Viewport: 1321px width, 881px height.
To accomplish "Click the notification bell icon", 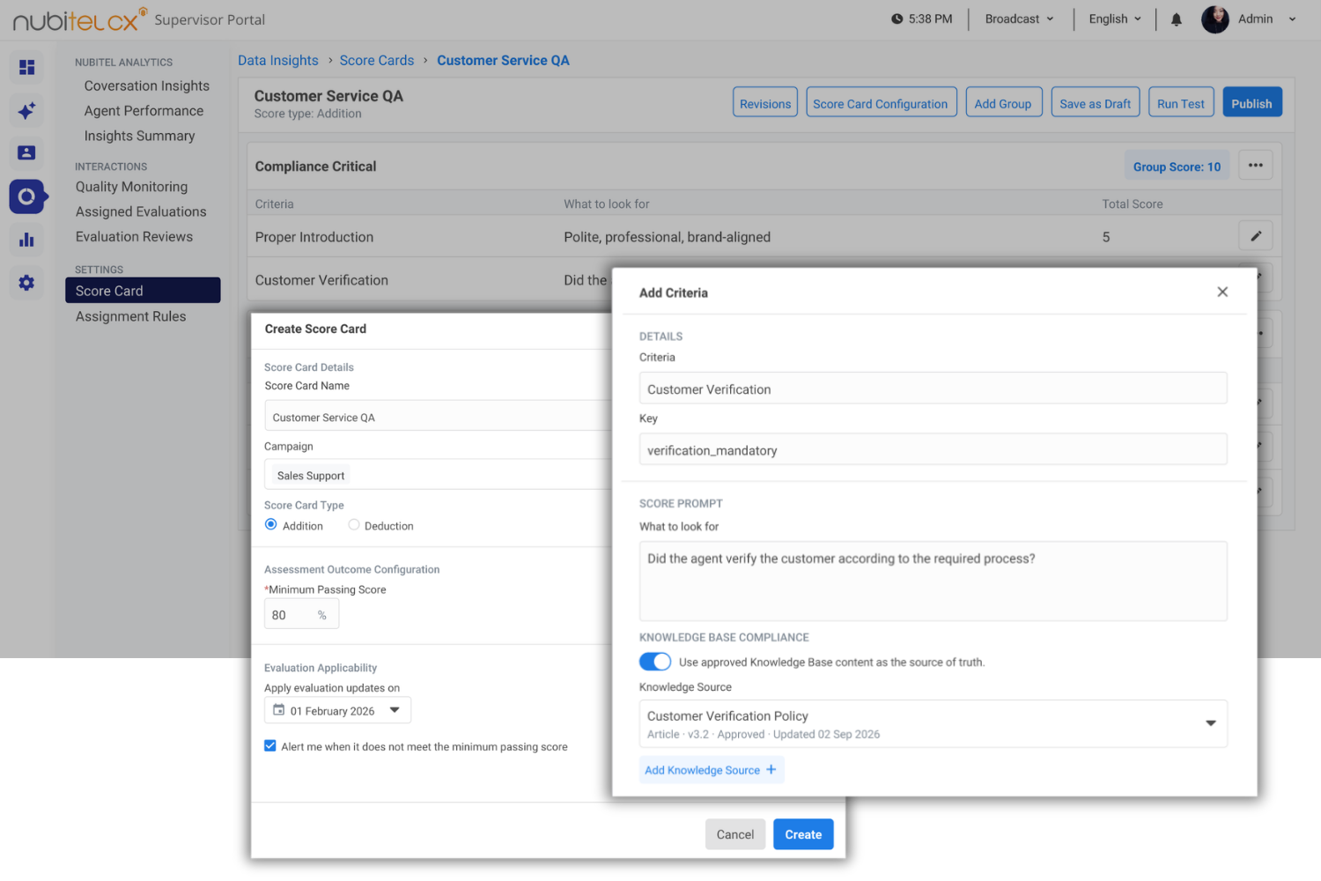I will pyautogui.click(x=1176, y=19).
